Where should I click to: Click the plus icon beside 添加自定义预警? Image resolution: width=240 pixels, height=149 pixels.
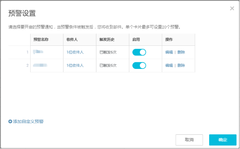coord(10,121)
